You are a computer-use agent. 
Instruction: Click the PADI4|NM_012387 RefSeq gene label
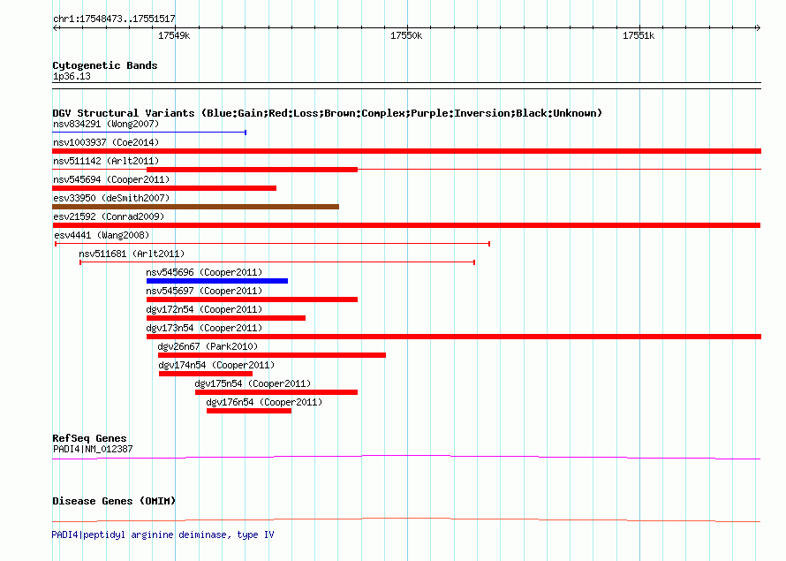[x=93, y=449]
